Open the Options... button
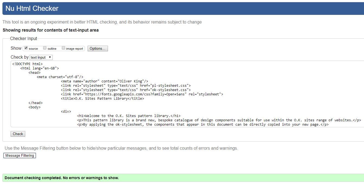The image size is (364, 184). (98, 49)
